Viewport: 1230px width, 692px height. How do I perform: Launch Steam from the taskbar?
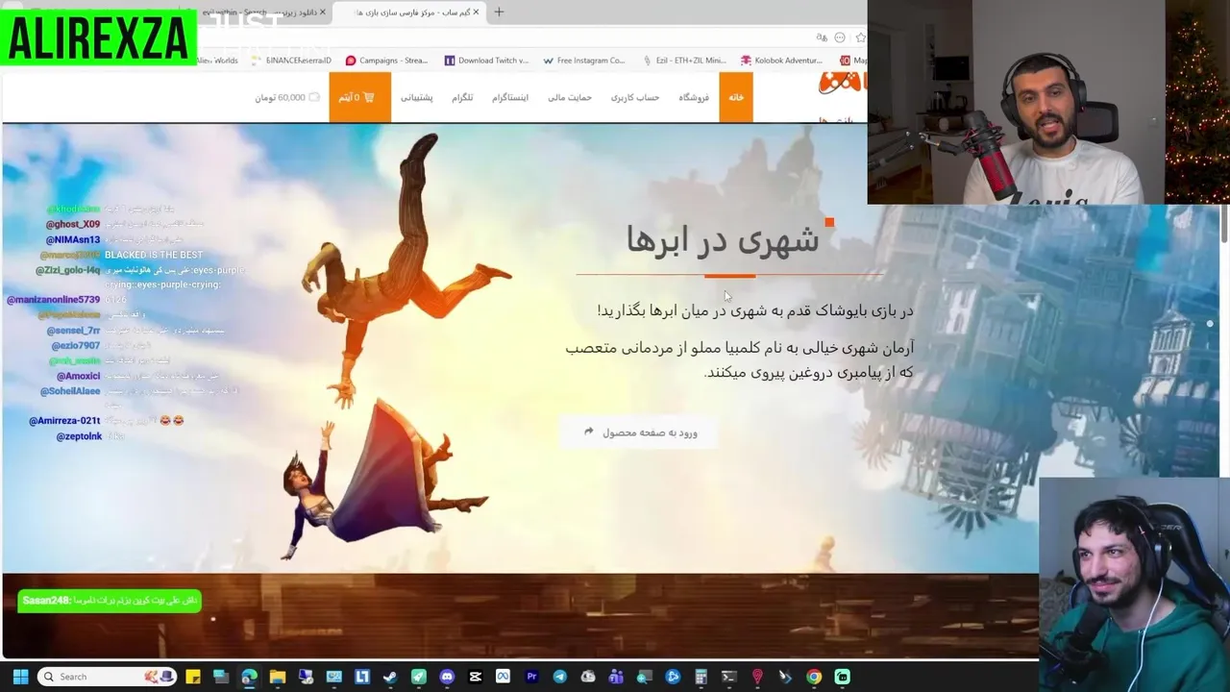click(390, 677)
